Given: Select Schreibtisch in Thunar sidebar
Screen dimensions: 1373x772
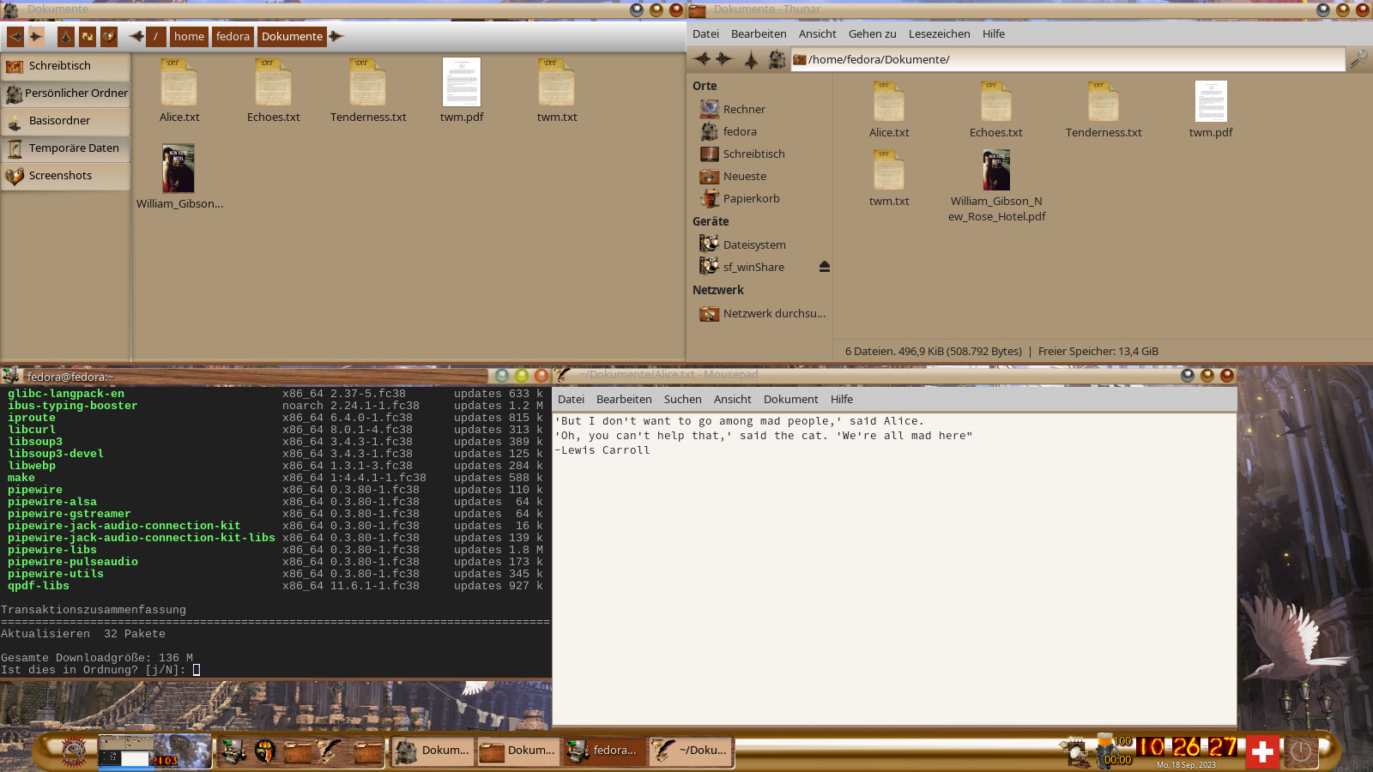Looking at the screenshot, I should 759,154.
